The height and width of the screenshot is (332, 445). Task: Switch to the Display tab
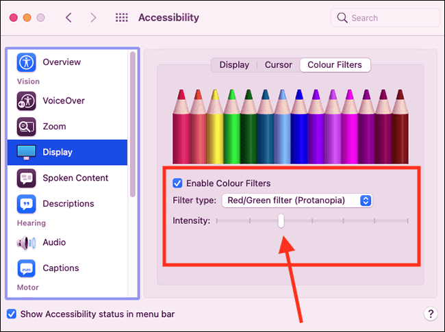click(x=234, y=65)
